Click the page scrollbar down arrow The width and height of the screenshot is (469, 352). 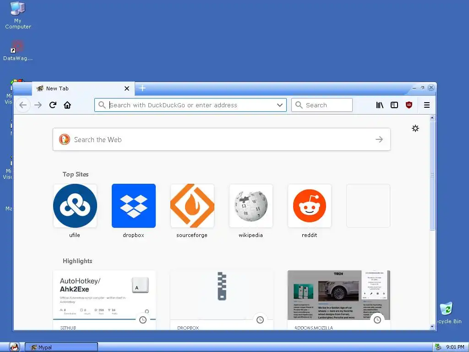432,327
